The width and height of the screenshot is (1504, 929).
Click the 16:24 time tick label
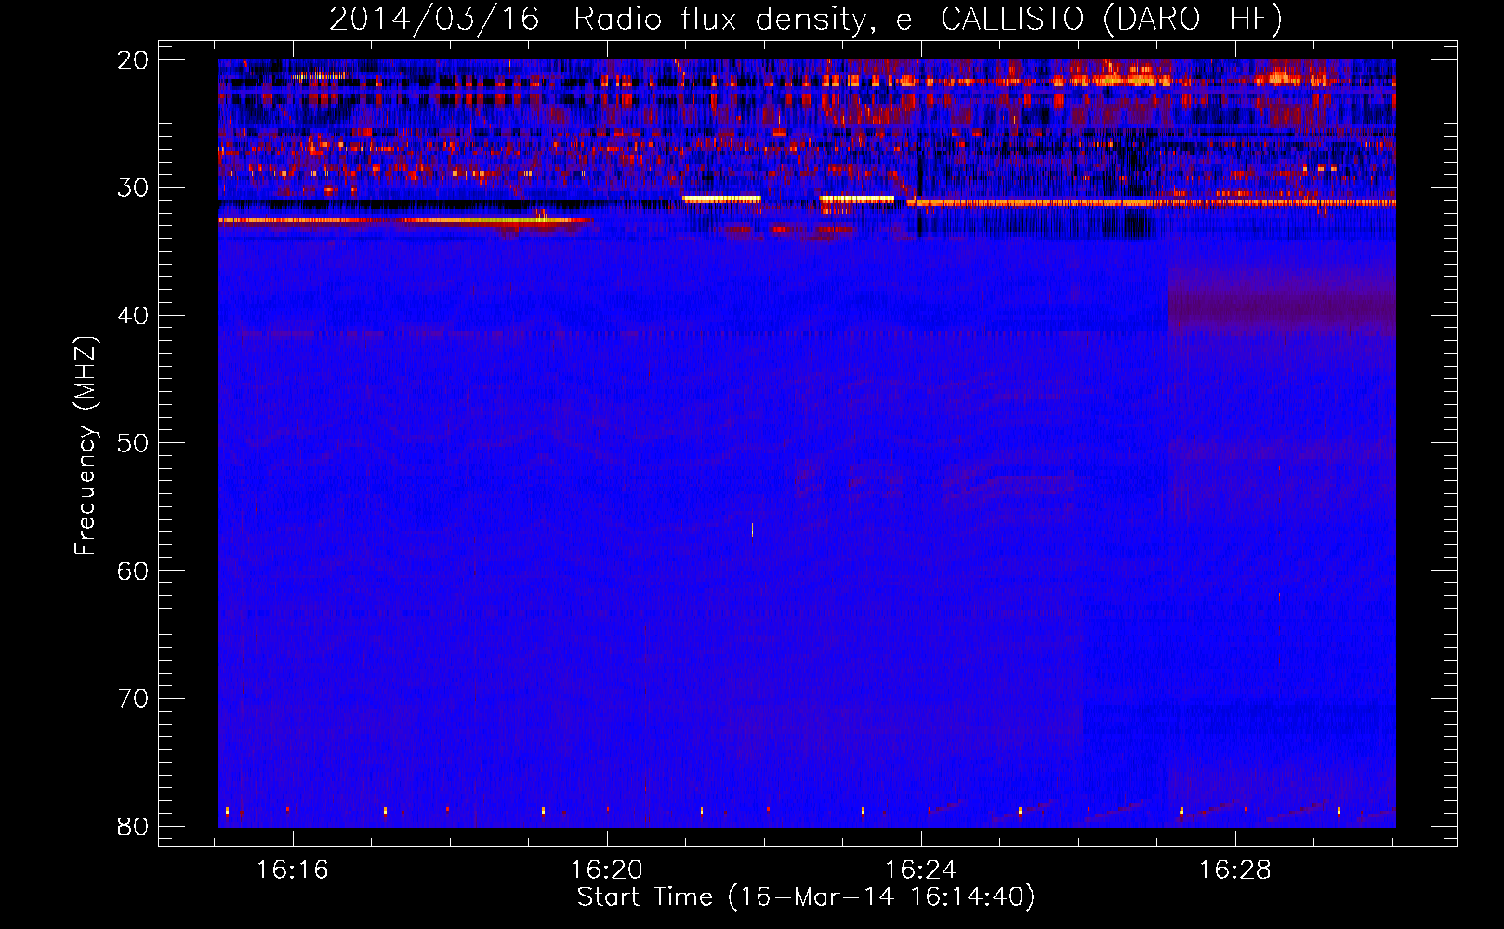pyautogui.click(x=921, y=870)
